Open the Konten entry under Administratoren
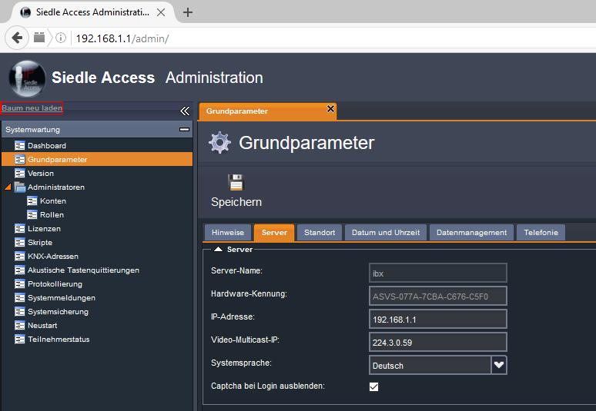The image size is (596, 411). tap(53, 201)
